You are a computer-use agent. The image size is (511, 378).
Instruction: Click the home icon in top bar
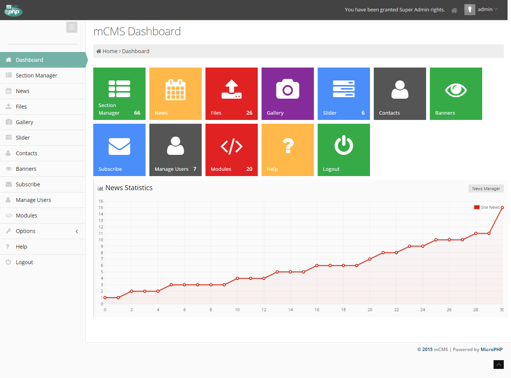(454, 10)
